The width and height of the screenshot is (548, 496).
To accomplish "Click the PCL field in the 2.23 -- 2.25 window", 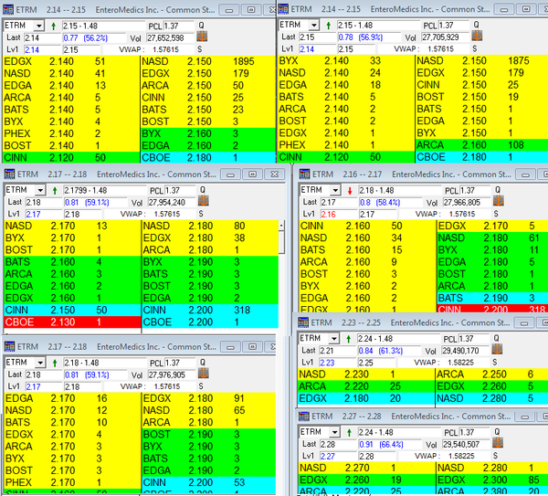I will pyautogui.click(x=460, y=337).
